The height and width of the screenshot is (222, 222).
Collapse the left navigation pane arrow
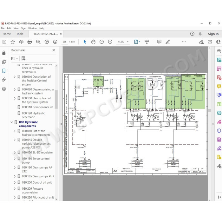click(x=61, y=124)
